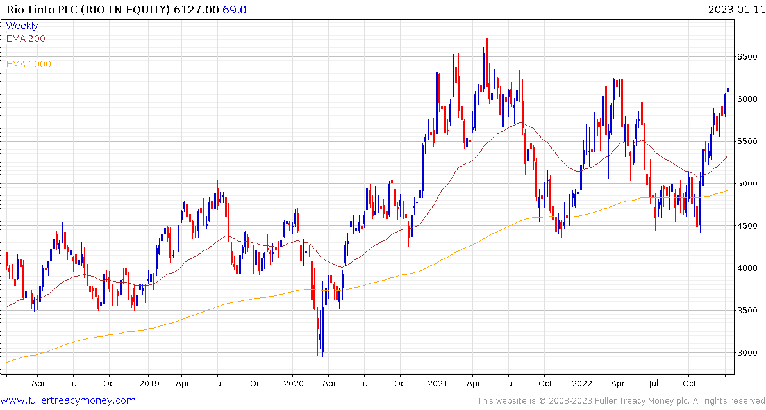Click the 5500 price axis label

[747, 142]
